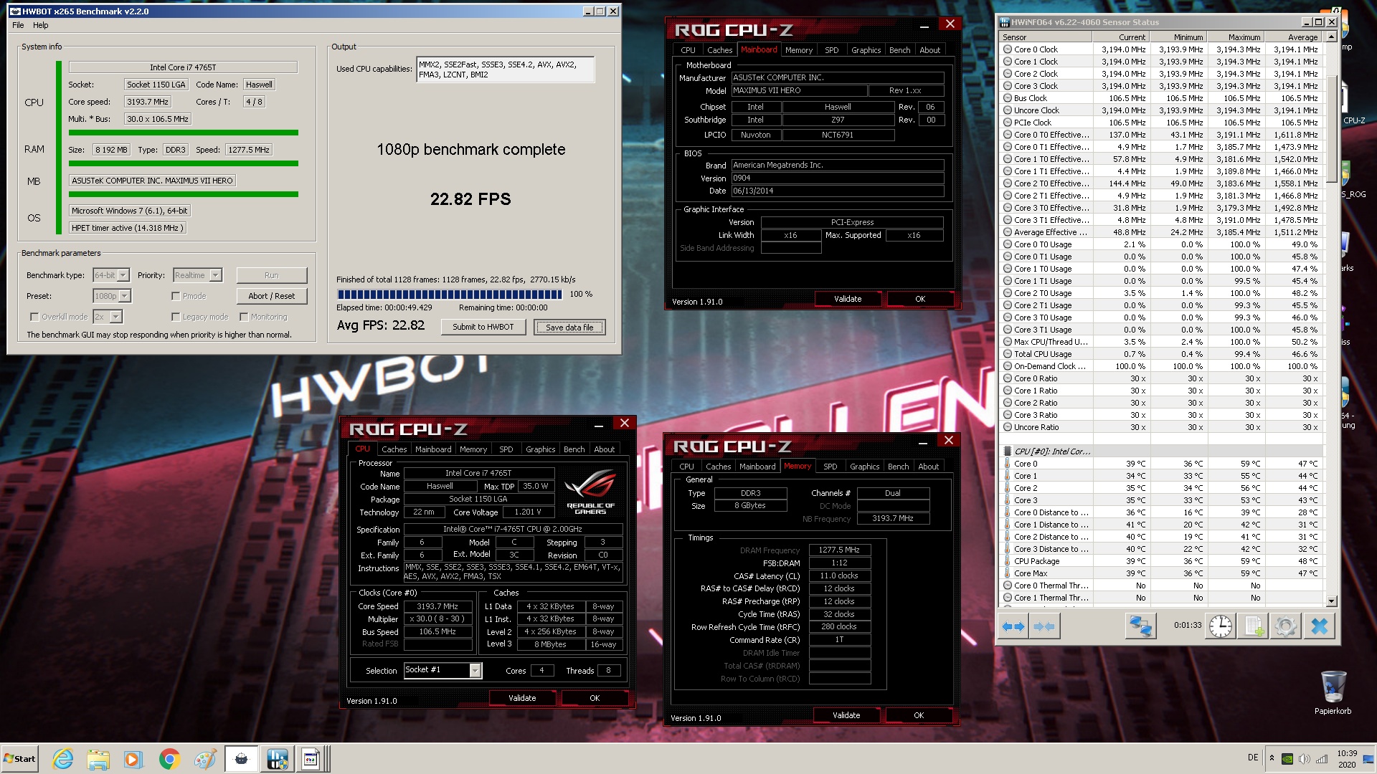Screen dimensions: 1377x774
Task: Click Start button on taskbar
Action: pyautogui.click(x=19, y=759)
